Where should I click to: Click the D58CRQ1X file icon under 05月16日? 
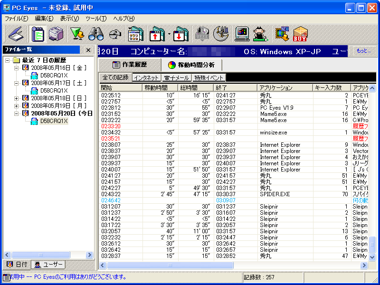34,76
